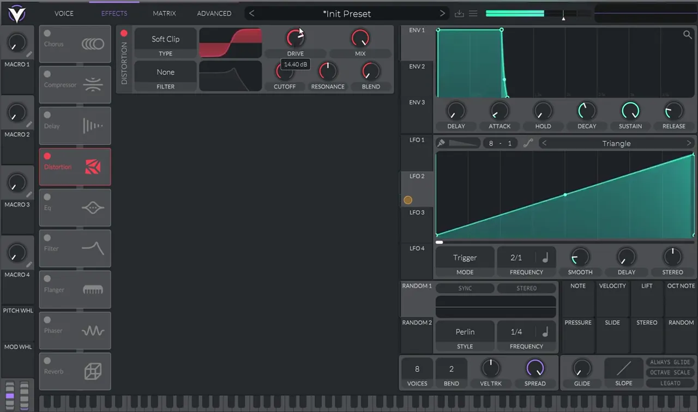Click the LFO grid size 8 - 1 field
The width and height of the screenshot is (698, 412).
tap(500, 143)
